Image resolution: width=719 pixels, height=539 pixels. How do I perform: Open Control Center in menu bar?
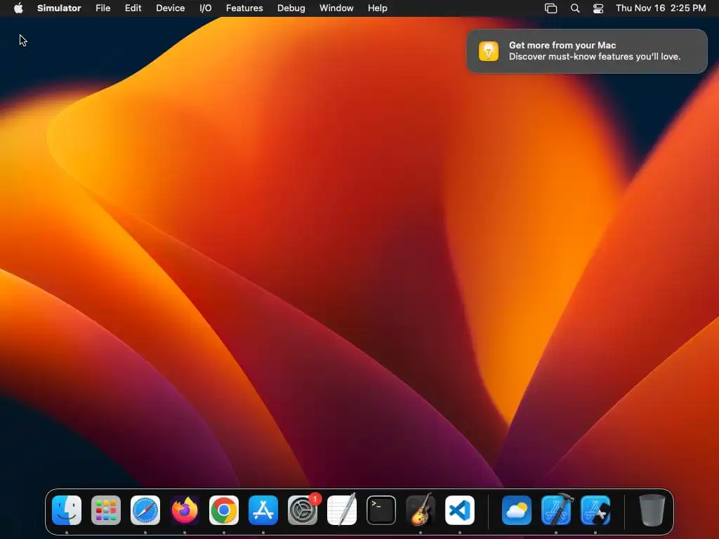(x=598, y=8)
